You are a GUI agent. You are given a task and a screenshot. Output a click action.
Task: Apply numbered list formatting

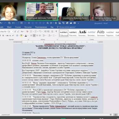click(x=36, y=31)
